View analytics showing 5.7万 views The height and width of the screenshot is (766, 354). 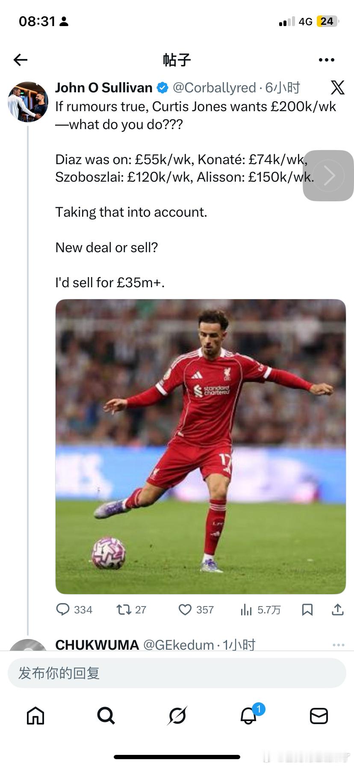tap(246, 609)
